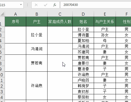The image size is (131, 102).
Task: Click name cell 卢晓筠
Action: [83, 80]
